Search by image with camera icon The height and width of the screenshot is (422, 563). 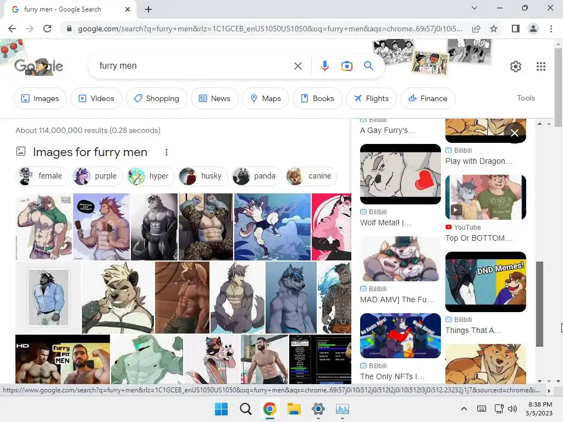coord(346,66)
